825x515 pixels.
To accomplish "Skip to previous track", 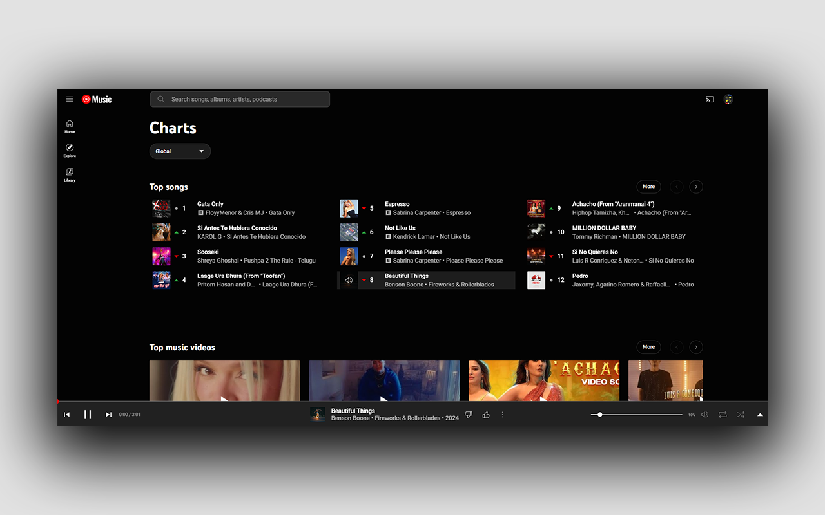I will point(67,415).
